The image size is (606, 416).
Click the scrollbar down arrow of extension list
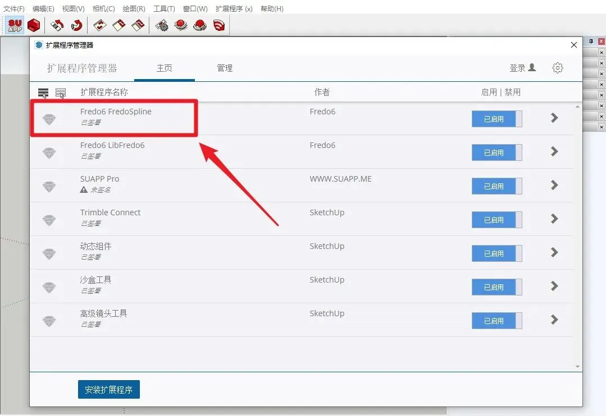(x=577, y=367)
